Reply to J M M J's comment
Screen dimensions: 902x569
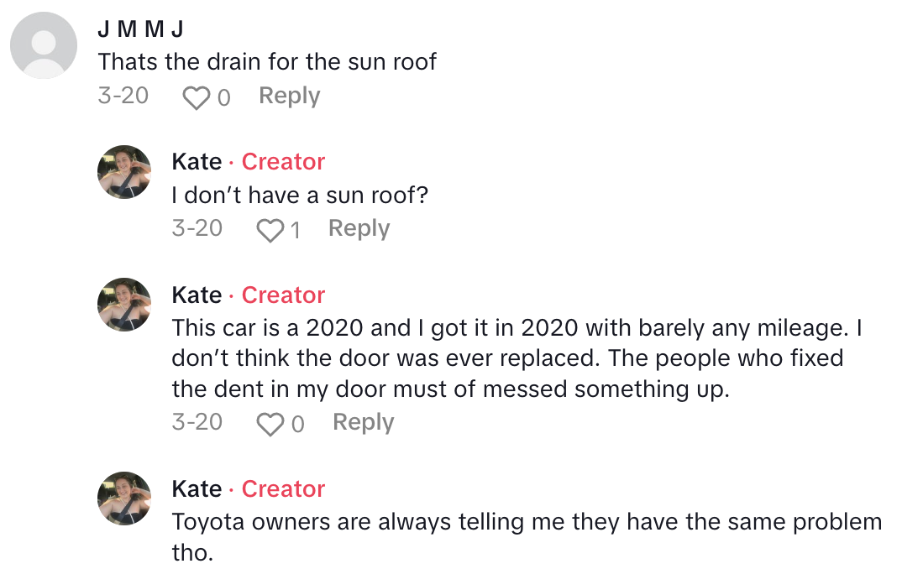point(289,97)
